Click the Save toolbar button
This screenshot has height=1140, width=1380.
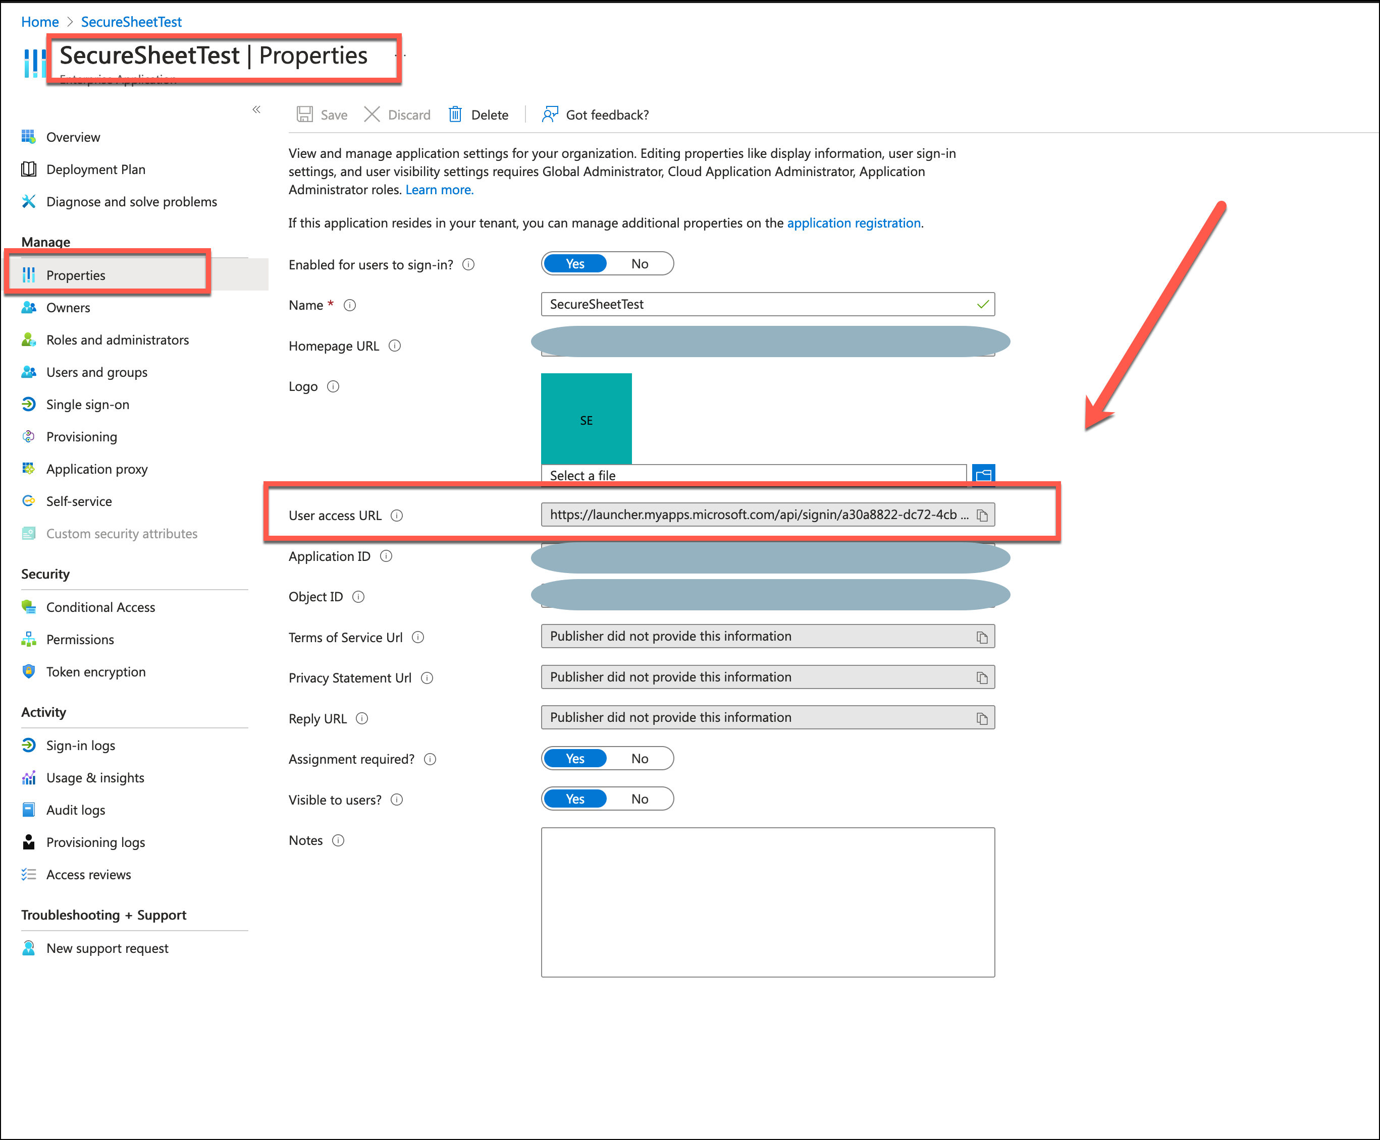point(322,115)
